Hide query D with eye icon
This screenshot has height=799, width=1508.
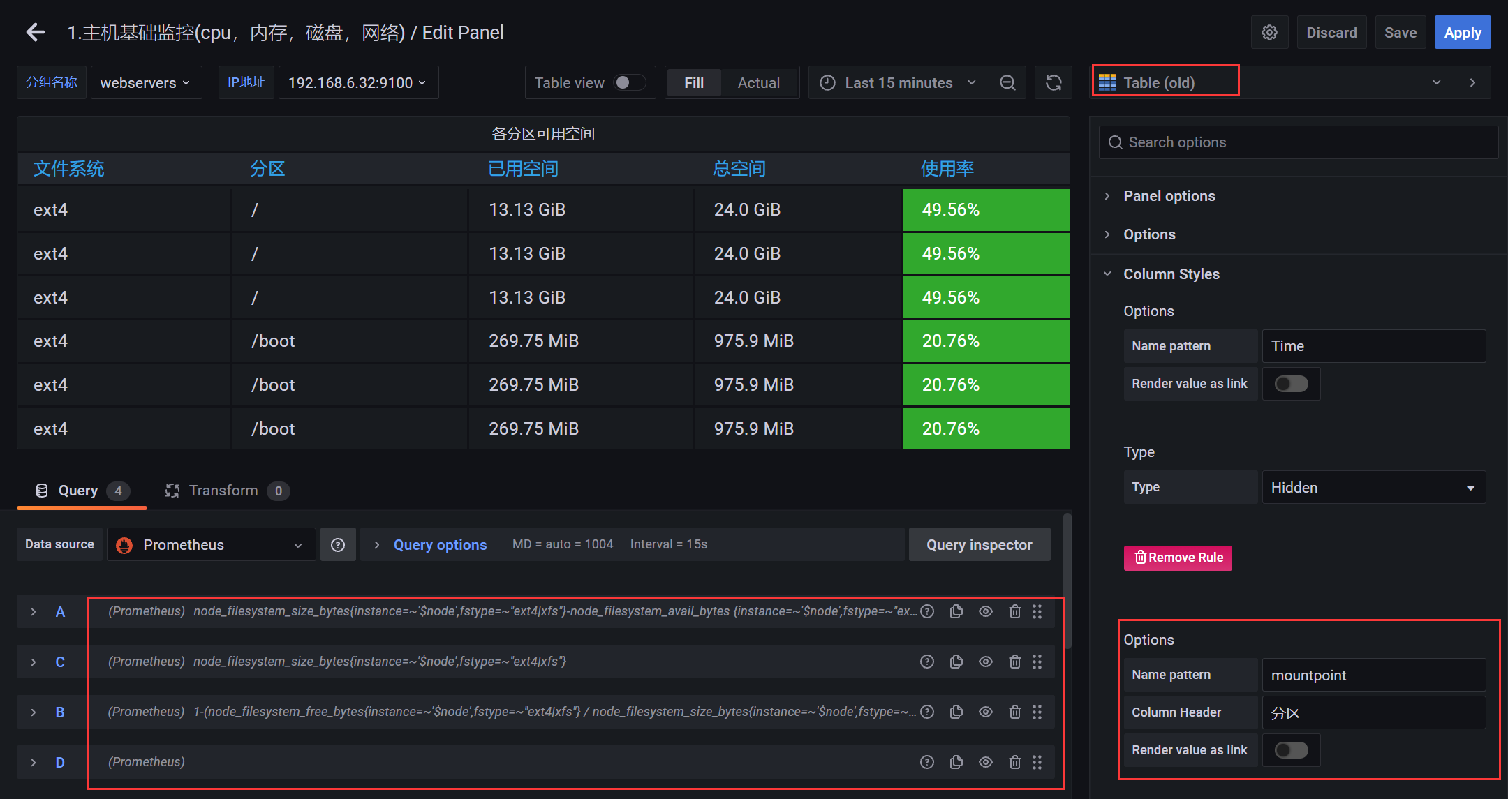click(986, 762)
